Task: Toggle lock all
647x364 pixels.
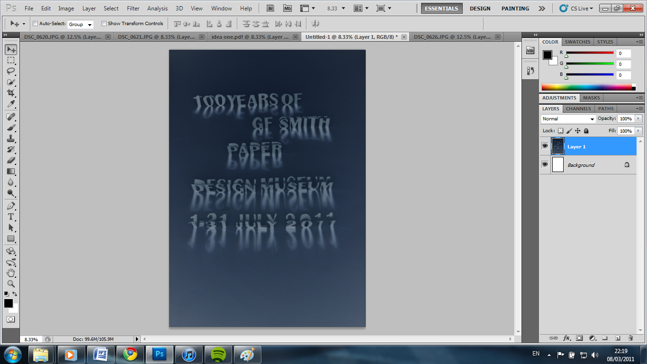Action: click(586, 131)
